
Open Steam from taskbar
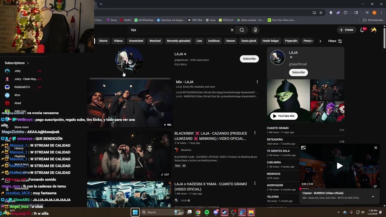click(x=224, y=212)
